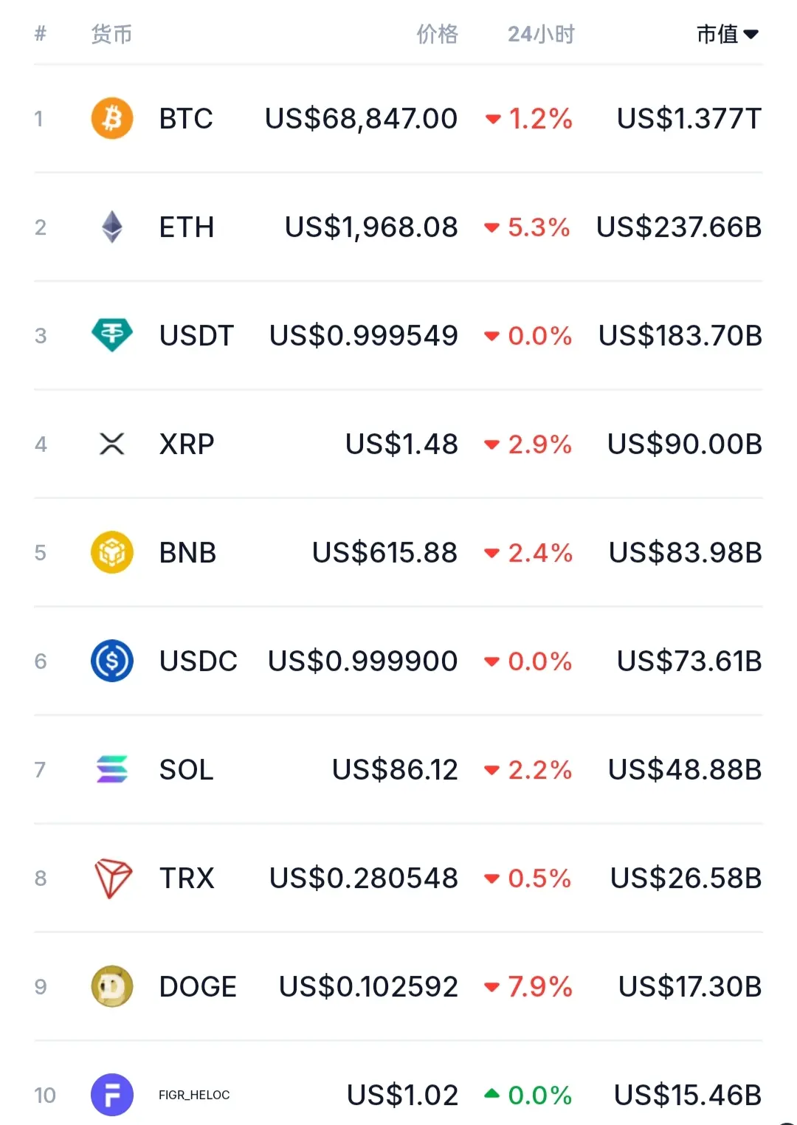Open the DOGE coin name link

tap(198, 986)
